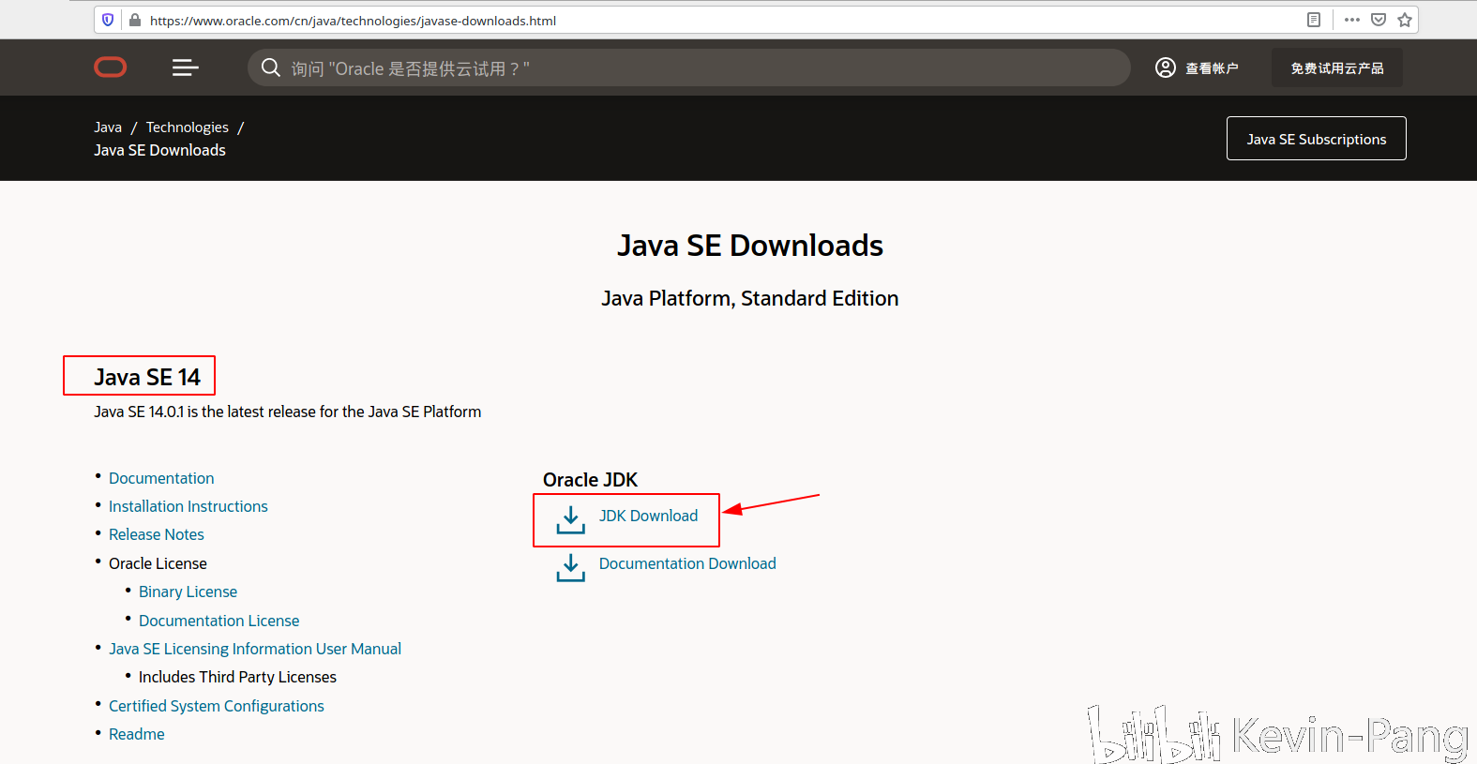Click 'Java Platform, Standard Edition' subtitle

(750, 298)
